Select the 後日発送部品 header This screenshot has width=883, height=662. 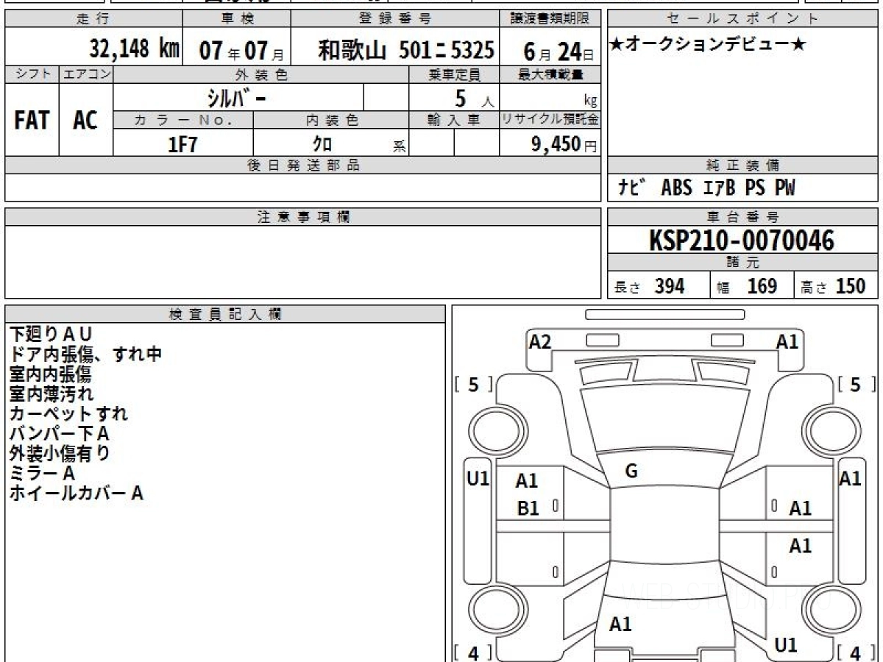point(303,165)
